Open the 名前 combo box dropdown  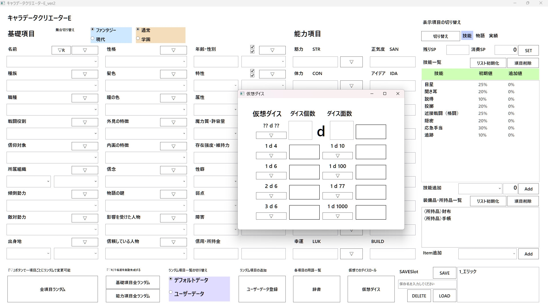click(x=95, y=62)
